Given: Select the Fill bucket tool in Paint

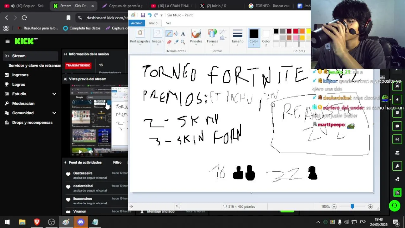Looking at the screenshot, I should point(176,34).
